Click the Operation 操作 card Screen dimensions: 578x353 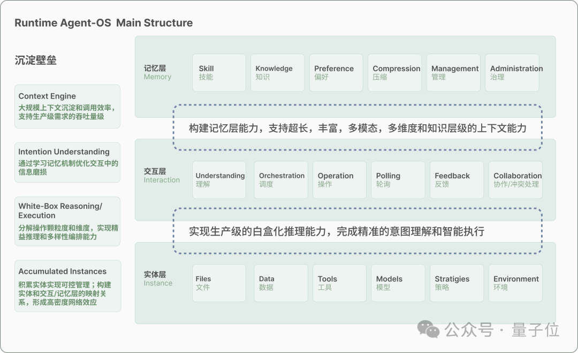pos(339,179)
